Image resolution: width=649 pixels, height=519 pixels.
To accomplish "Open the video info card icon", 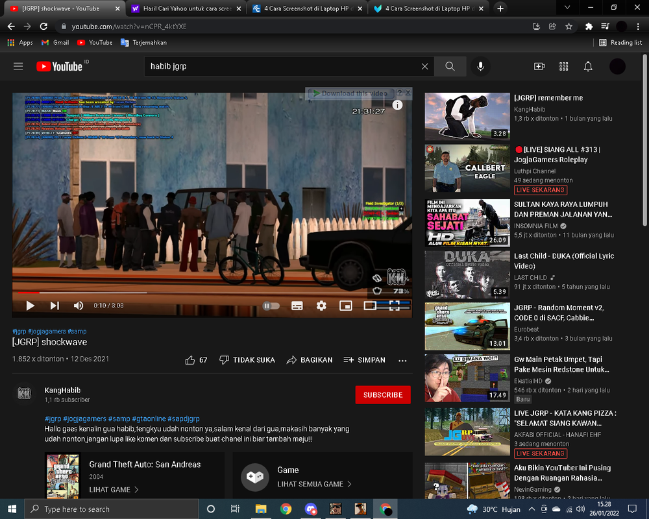I will pyautogui.click(x=397, y=104).
